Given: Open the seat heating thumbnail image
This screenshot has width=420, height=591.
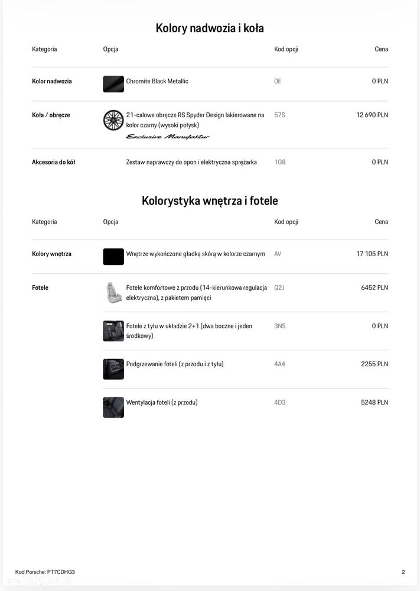Looking at the screenshot, I should click(113, 369).
